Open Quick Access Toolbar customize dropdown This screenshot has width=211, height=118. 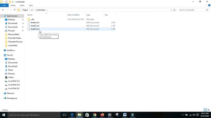coord(13,2)
